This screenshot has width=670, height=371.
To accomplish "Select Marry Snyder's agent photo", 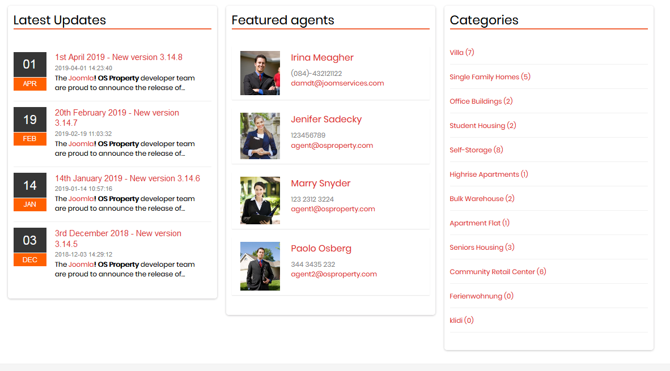I will (260, 201).
